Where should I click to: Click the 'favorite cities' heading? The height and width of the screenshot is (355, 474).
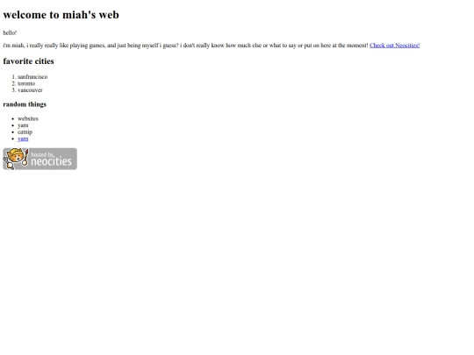(x=28, y=61)
